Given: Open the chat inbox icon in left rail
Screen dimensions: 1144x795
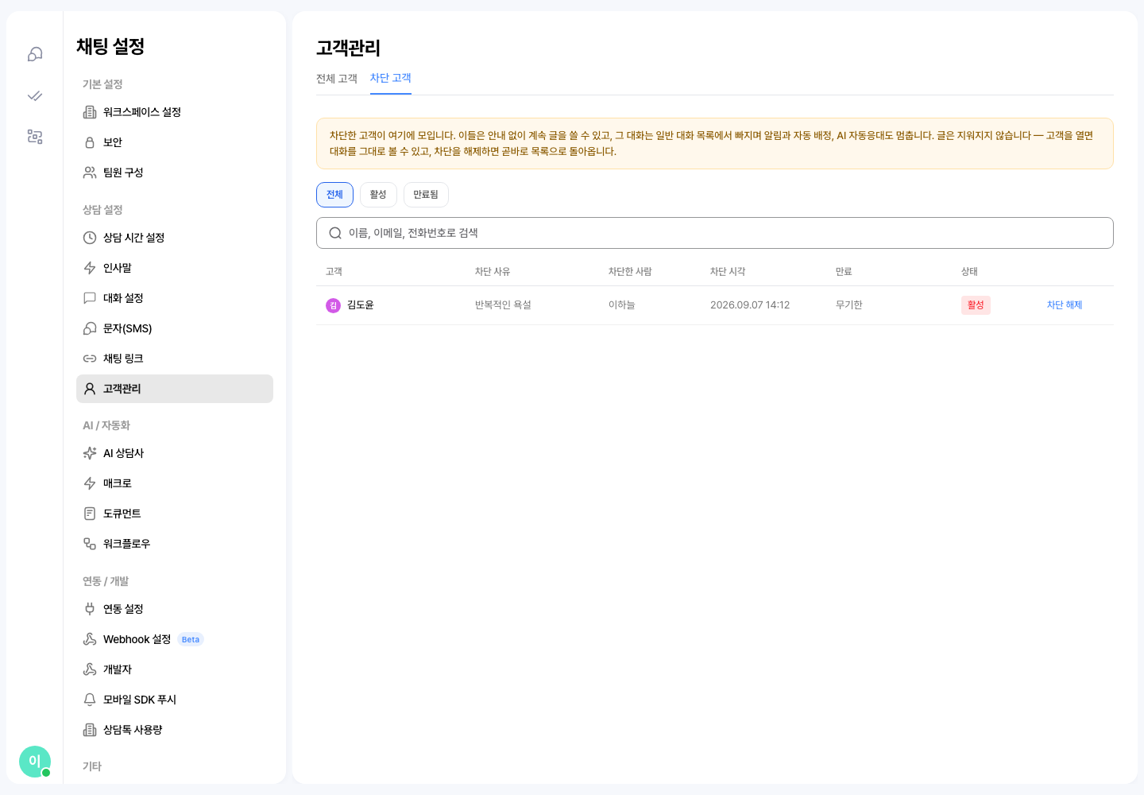Looking at the screenshot, I should [35, 54].
